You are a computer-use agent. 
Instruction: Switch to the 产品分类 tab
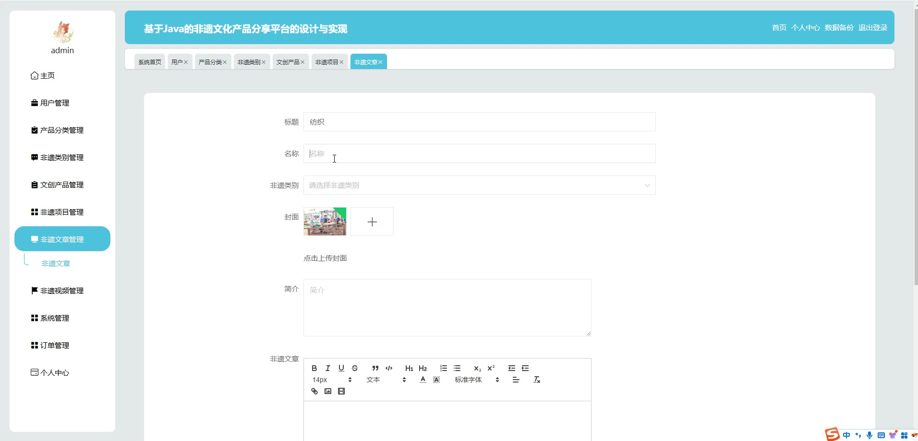[x=210, y=62]
